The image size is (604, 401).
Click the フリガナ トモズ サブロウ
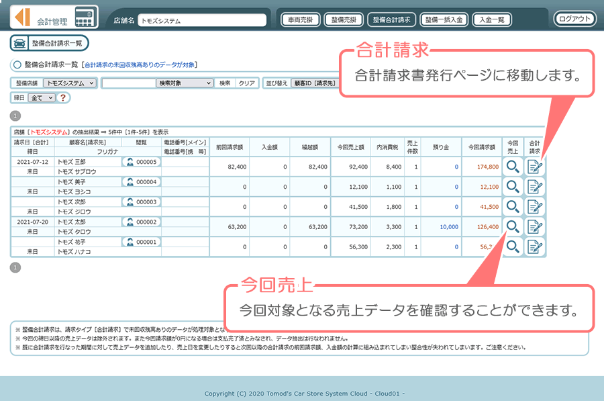pyautogui.click(x=77, y=172)
